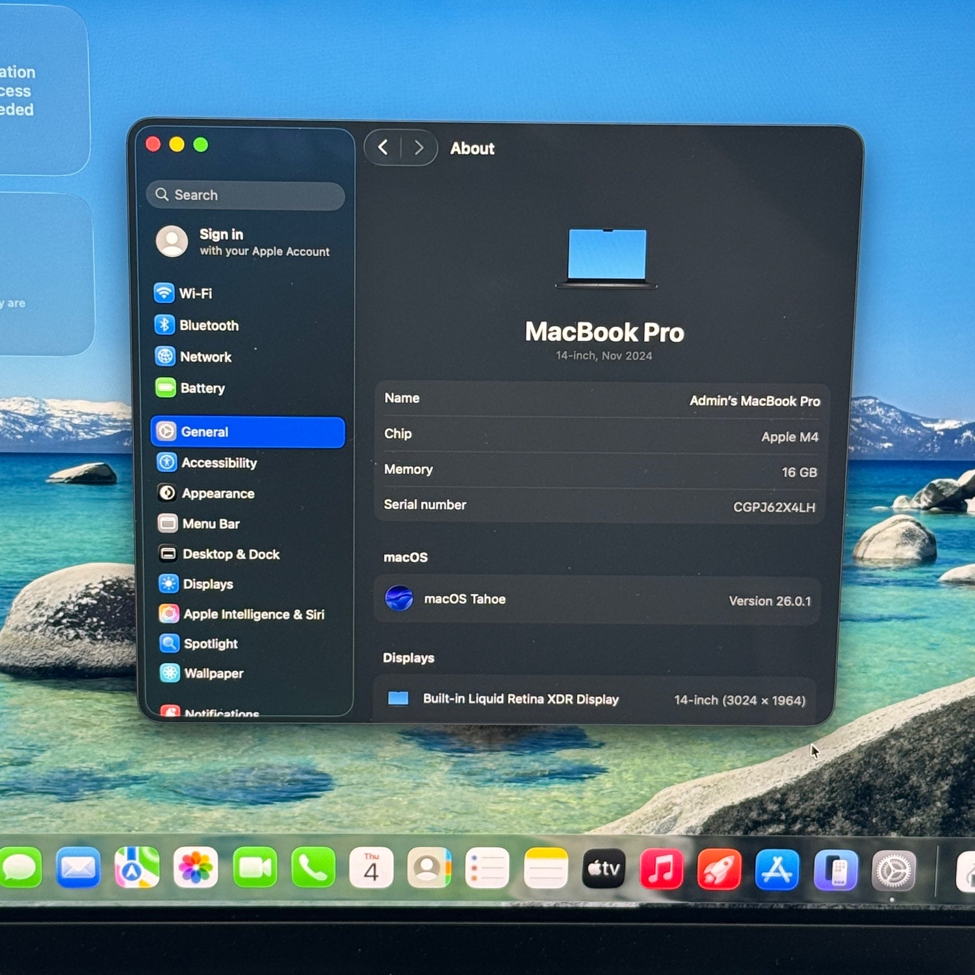This screenshot has width=975, height=975.
Task: Click the forward navigation chevron
Action: pyautogui.click(x=419, y=148)
